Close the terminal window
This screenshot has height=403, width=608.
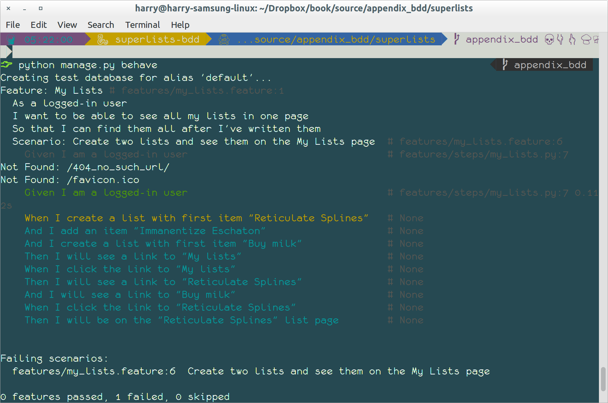(8, 8)
